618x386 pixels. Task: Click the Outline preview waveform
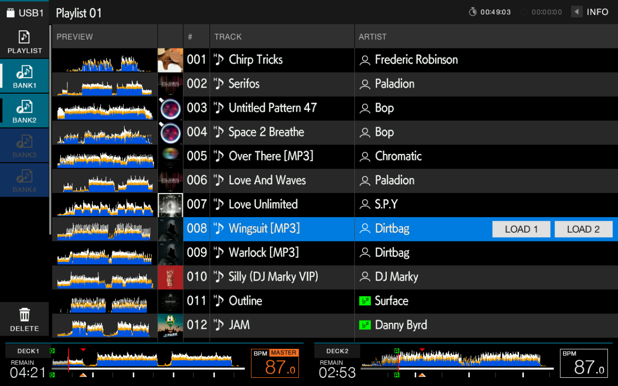click(x=105, y=303)
